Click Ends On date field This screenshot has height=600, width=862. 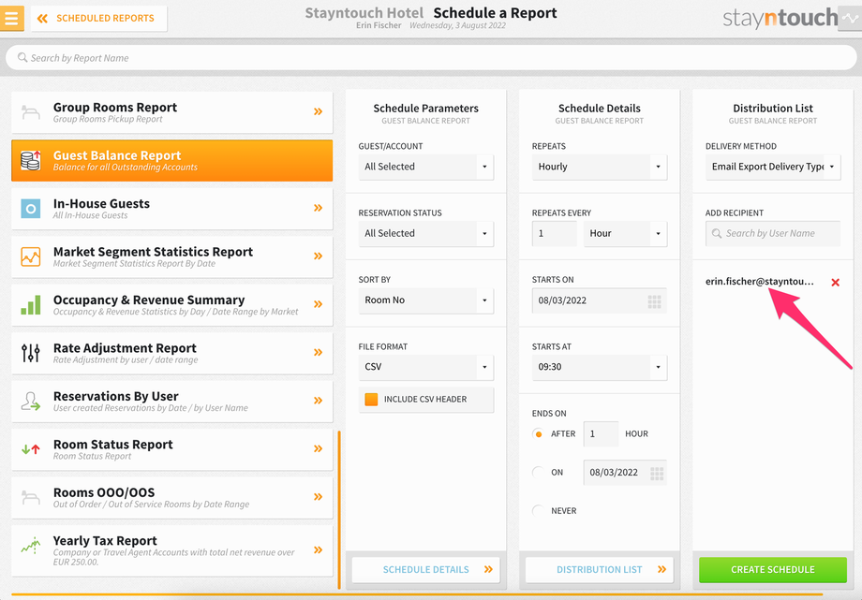(x=625, y=473)
